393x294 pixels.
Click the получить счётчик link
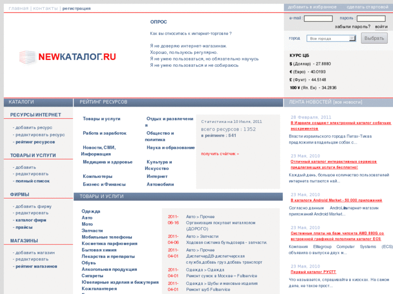pos(219,154)
